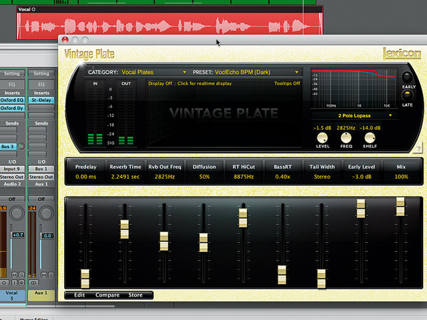Viewport: 427px width, 320px height.
Task: Click the IN level meter
Action: (x=95, y=113)
